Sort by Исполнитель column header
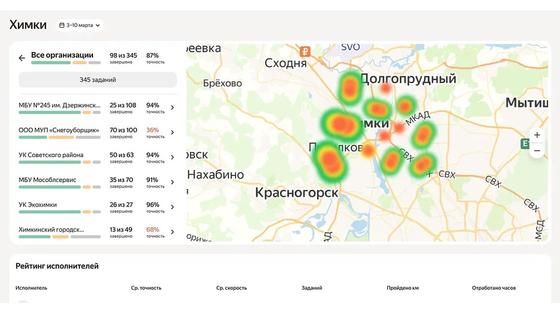 coord(31,288)
